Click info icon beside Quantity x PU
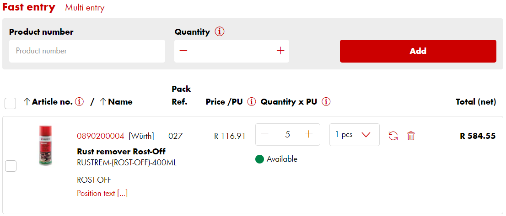Image resolution: width=506 pixels, height=216 pixels. [326, 102]
